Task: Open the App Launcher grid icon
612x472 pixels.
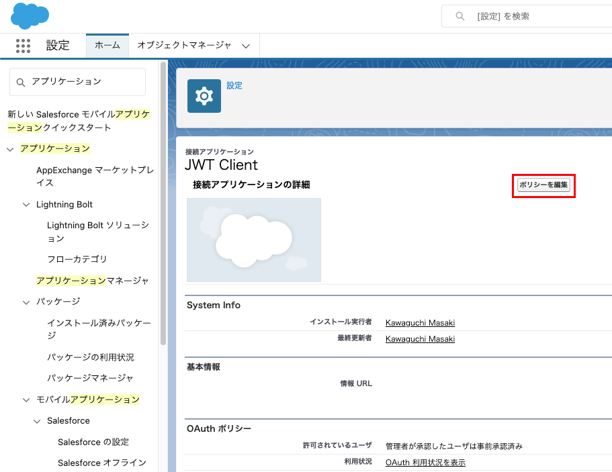Action: [23, 46]
